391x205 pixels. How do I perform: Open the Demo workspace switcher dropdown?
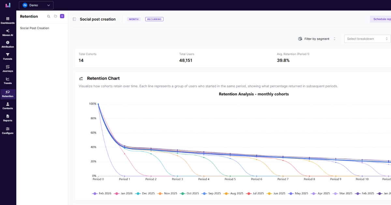pyautogui.click(x=36, y=5)
